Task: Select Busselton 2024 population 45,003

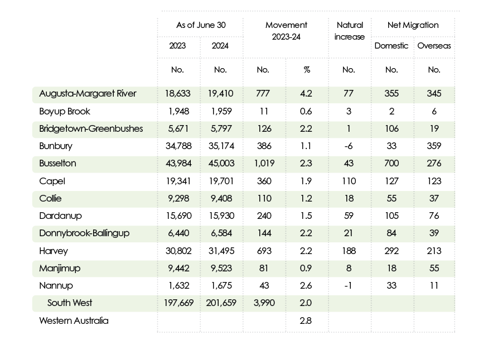Action: (x=221, y=163)
